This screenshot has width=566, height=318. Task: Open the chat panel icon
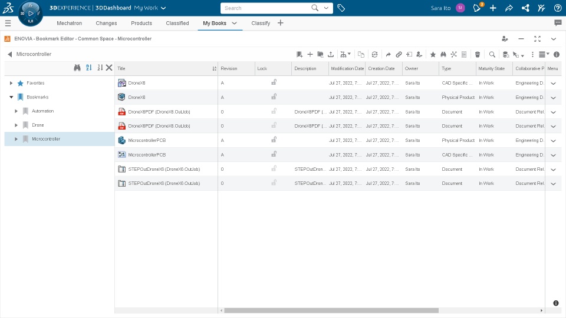(558, 23)
